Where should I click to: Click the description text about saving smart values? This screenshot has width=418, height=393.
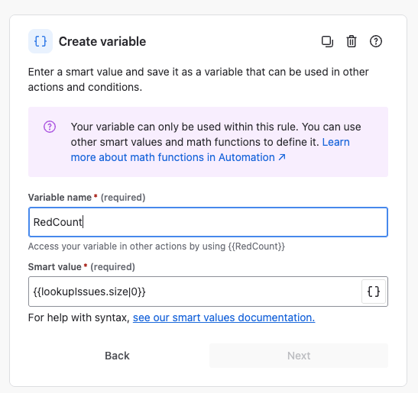tap(199, 79)
